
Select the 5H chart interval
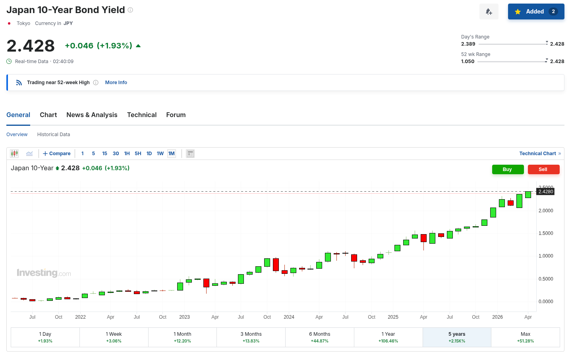point(138,154)
